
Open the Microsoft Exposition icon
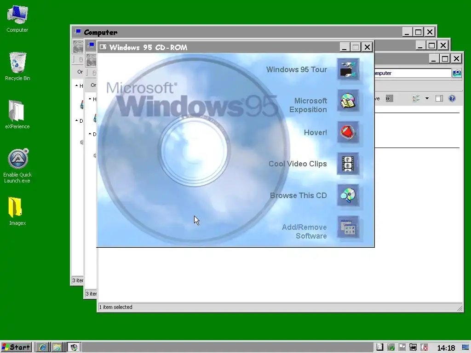(348, 101)
